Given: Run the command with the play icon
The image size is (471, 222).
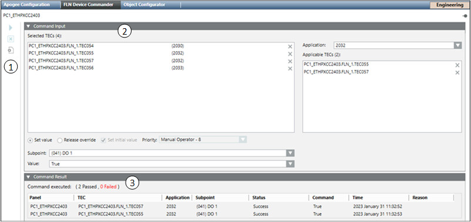Looking at the screenshot, I should tap(11, 28).
